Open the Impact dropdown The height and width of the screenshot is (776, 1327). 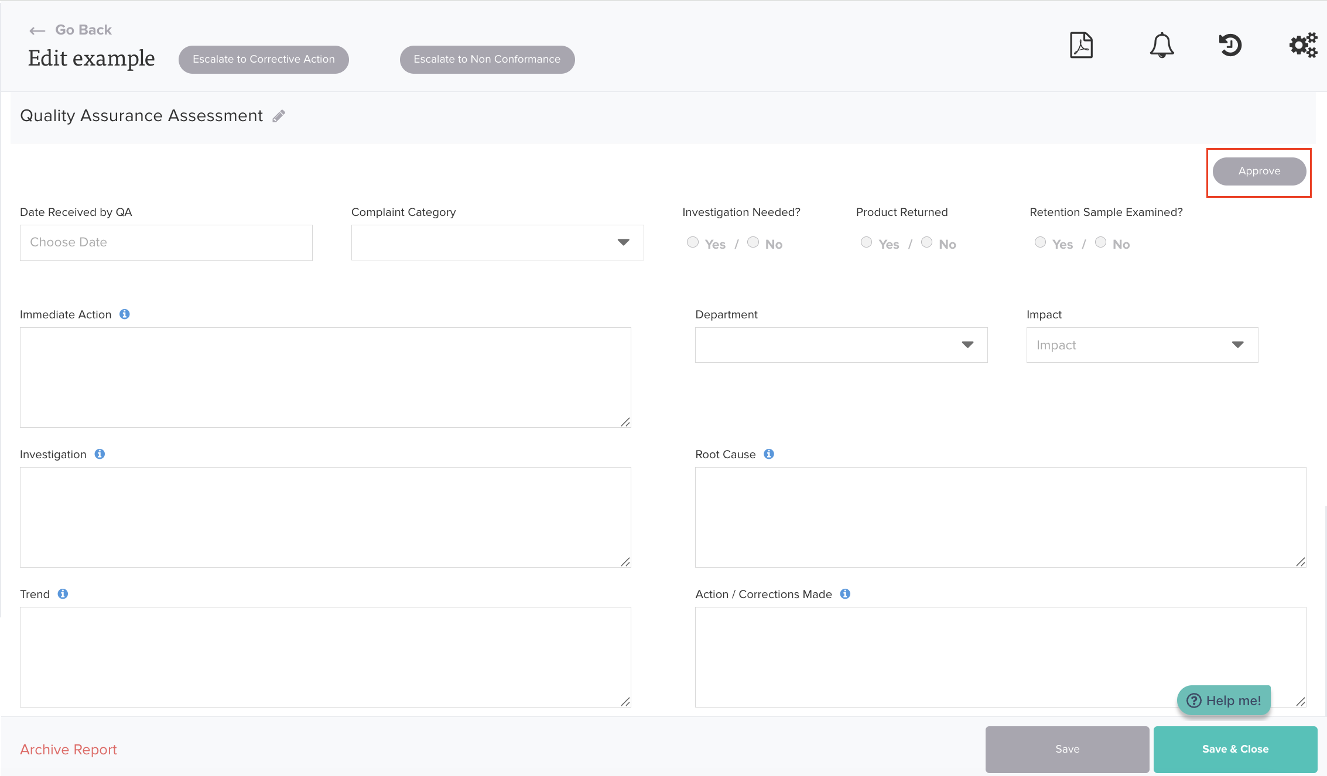coord(1141,345)
